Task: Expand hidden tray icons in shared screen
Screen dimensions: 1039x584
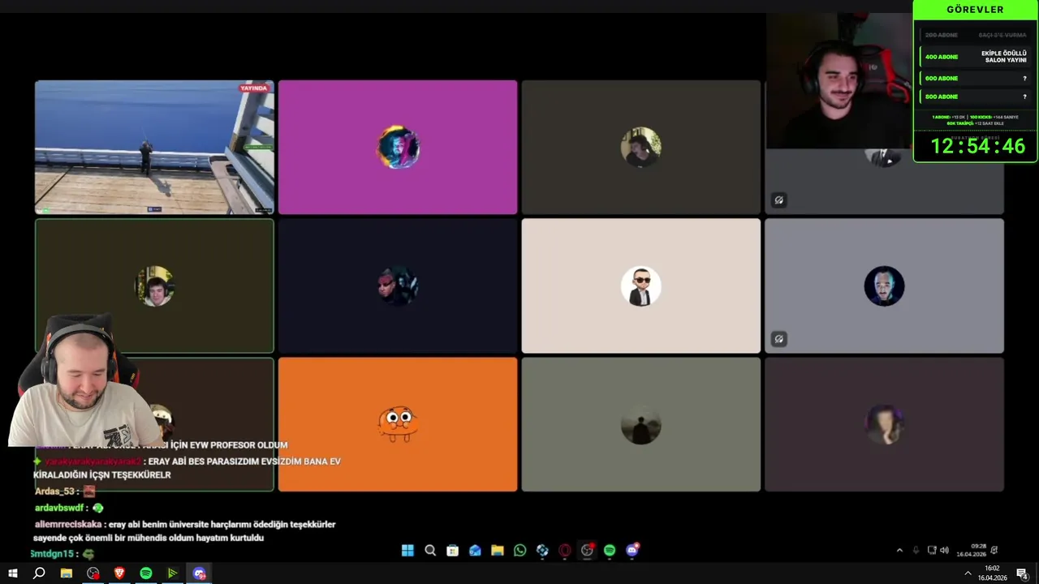Action: point(899,550)
